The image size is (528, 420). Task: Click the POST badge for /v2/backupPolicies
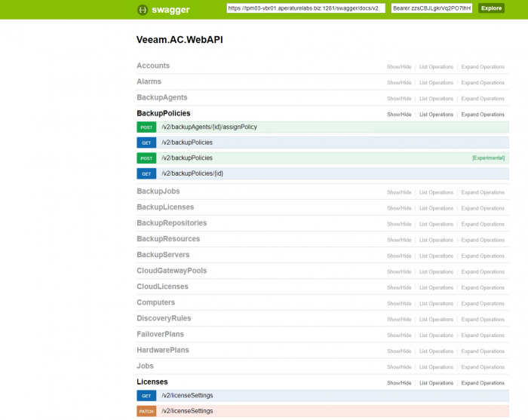146,158
